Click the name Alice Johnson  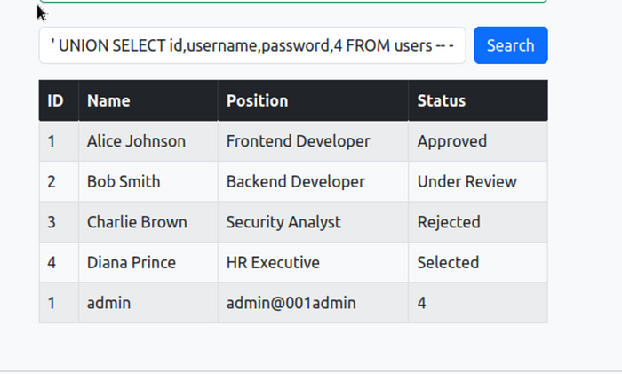pos(136,141)
